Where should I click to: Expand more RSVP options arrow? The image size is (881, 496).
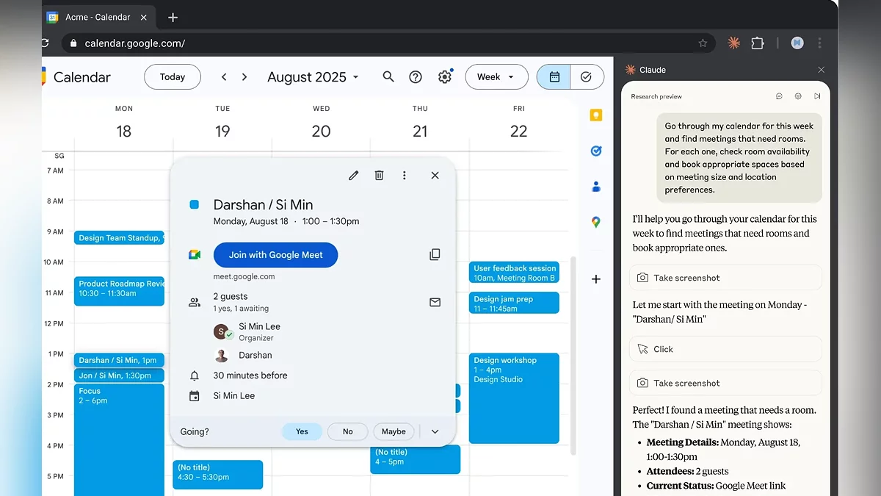435,431
